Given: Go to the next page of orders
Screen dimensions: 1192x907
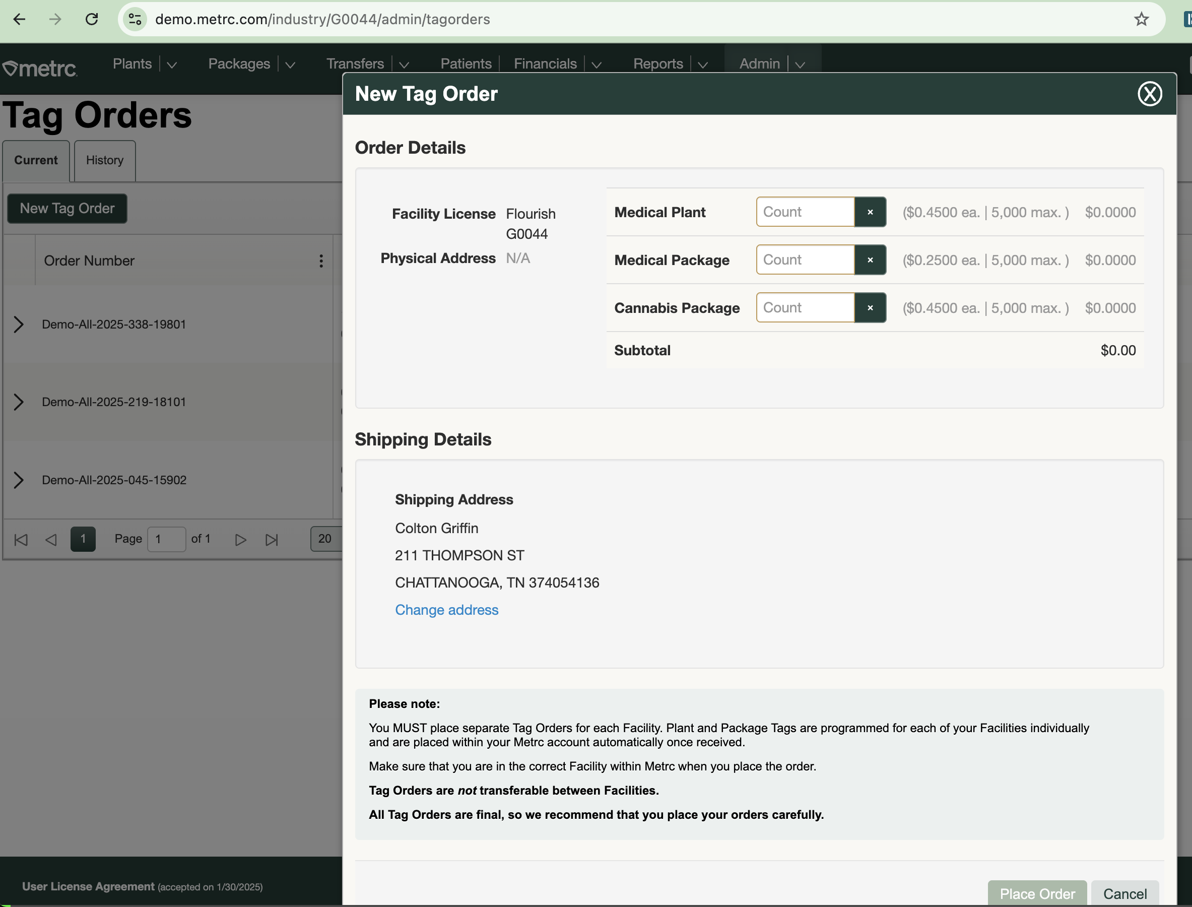Looking at the screenshot, I should point(240,539).
